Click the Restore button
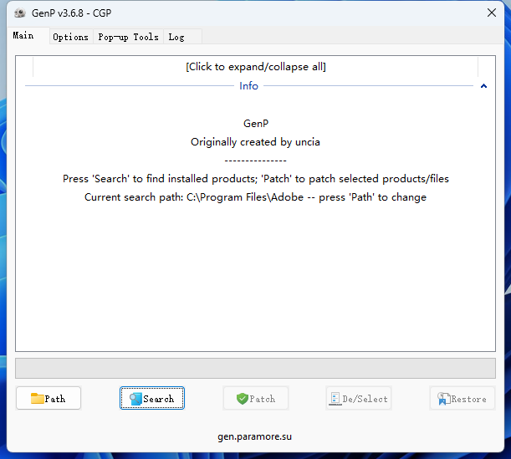The image size is (511, 459). 462,398
